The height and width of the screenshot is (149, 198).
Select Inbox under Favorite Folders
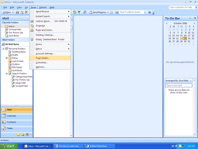[x=12, y=26]
